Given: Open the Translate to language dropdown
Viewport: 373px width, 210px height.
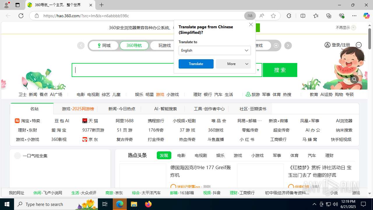Looking at the screenshot, I should [215, 50].
